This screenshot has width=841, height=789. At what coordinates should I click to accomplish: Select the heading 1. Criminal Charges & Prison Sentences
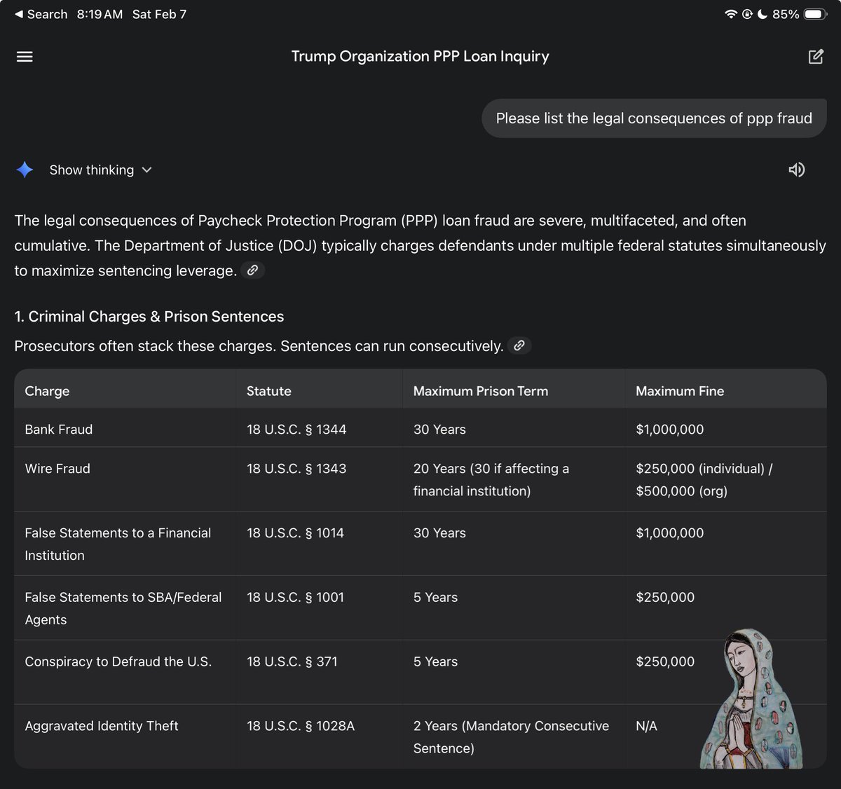(149, 317)
